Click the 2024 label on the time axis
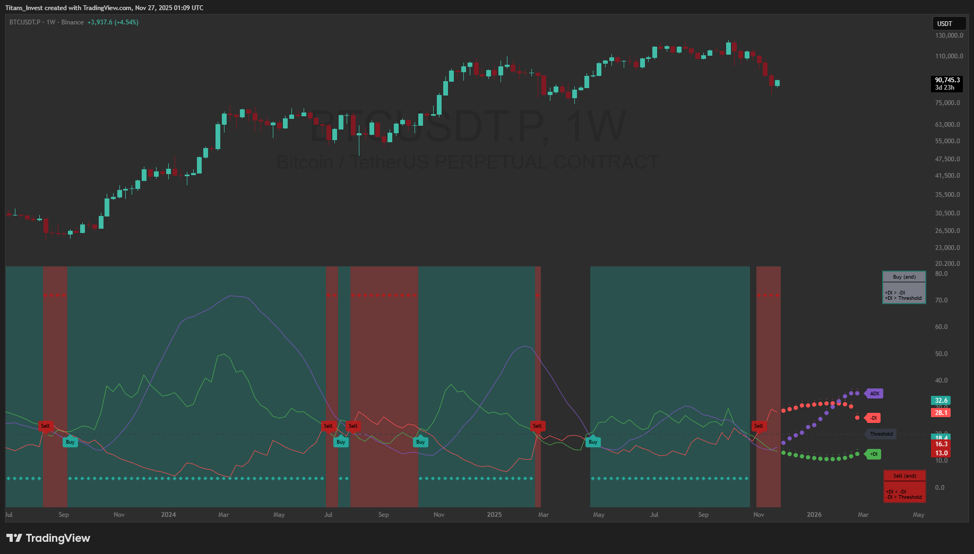974x554 pixels. point(168,515)
